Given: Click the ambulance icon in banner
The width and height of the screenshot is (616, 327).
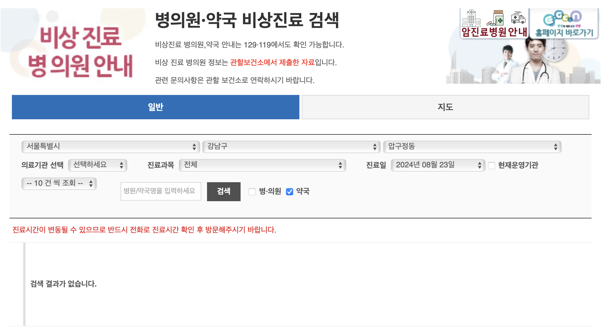Looking at the screenshot, I should coord(518,18).
